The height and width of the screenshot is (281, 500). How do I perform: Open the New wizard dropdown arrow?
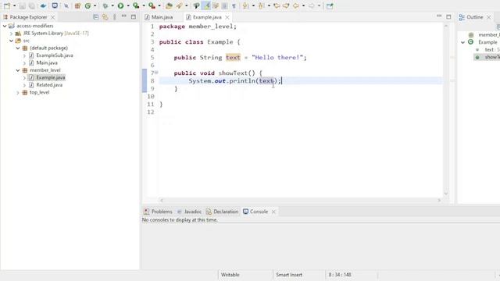pos(14,5)
